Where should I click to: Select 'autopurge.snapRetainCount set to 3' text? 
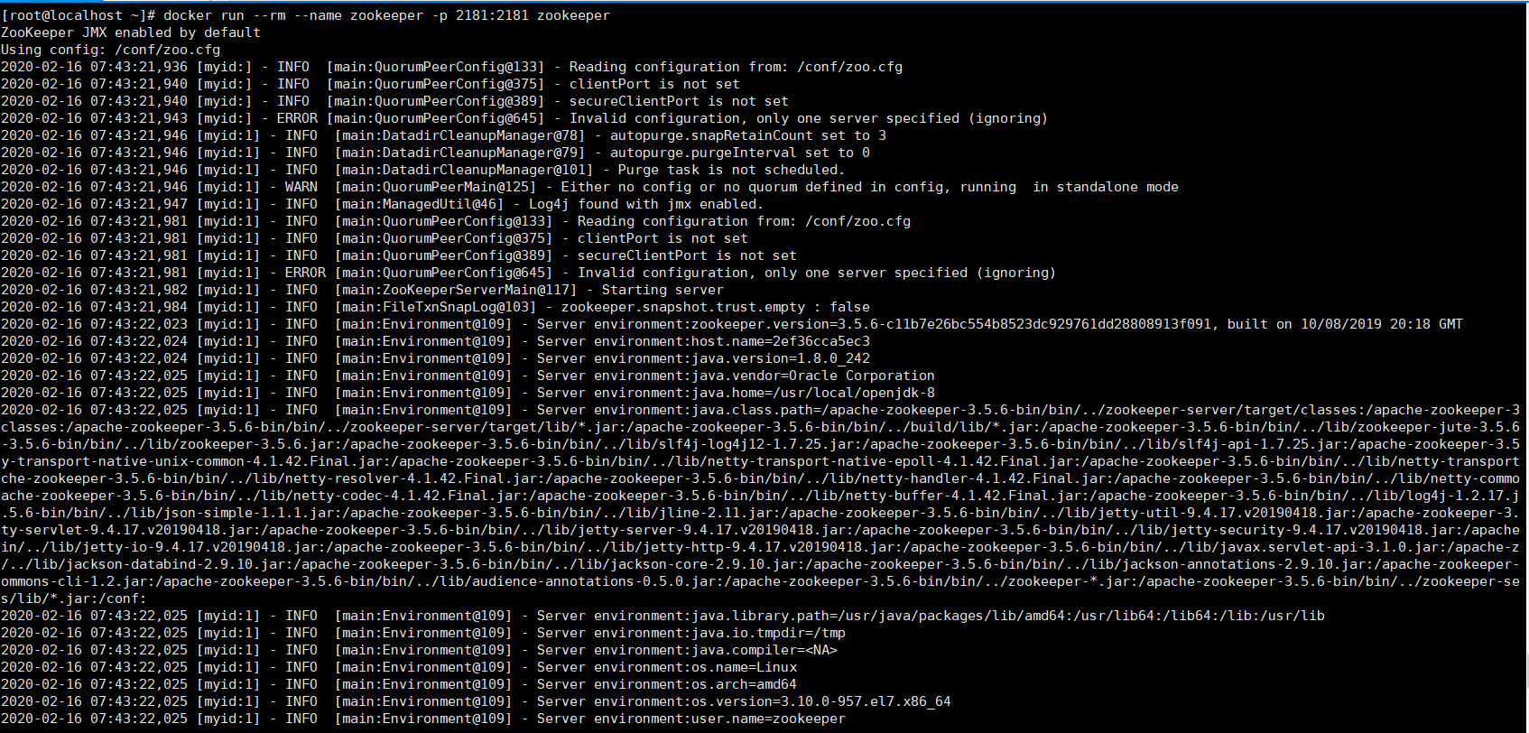(x=748, y=135)
